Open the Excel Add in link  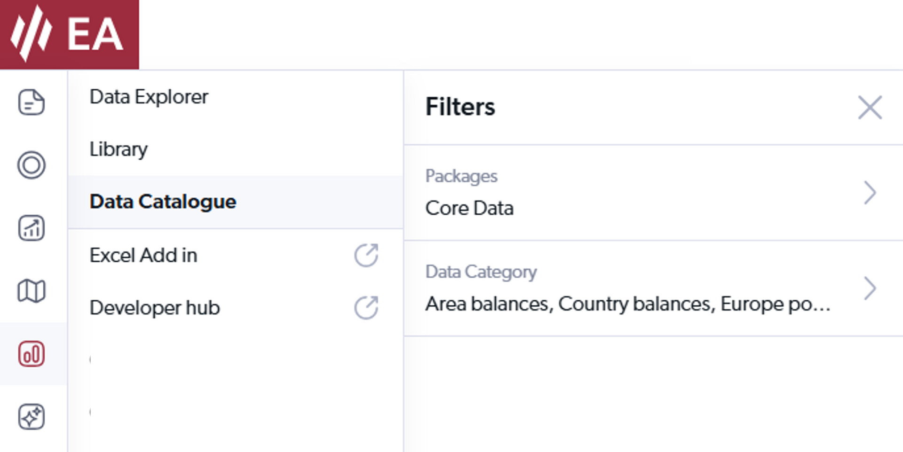(143, 255)
